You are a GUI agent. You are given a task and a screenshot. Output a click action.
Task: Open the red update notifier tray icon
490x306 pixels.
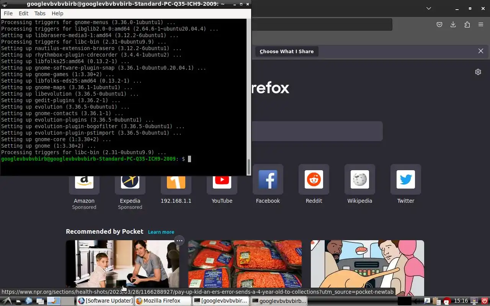[447, 301]
